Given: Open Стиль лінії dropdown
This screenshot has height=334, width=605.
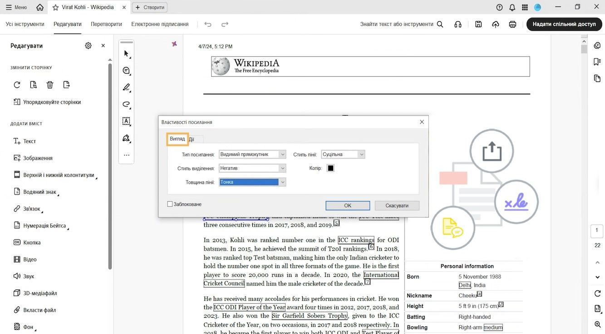Looking at the screenshot, I should [343, 155].
